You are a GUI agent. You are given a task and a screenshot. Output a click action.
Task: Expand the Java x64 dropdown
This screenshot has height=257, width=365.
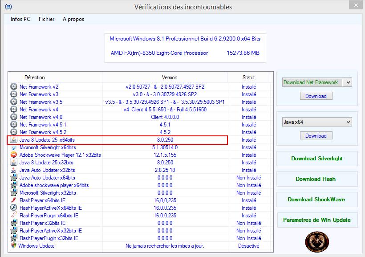348,122
